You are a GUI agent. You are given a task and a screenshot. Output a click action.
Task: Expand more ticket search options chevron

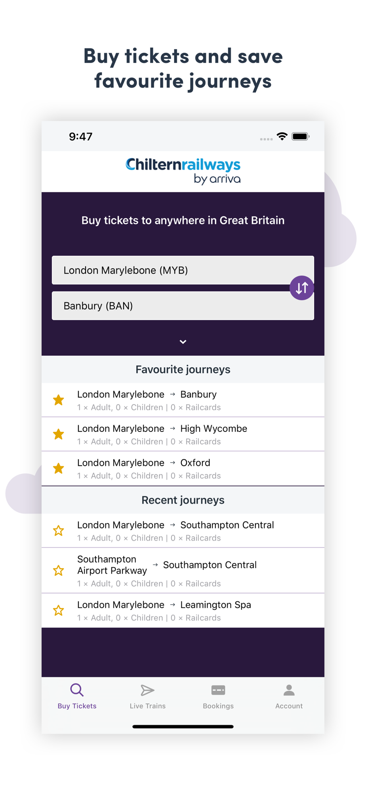[x=183, y=342]
